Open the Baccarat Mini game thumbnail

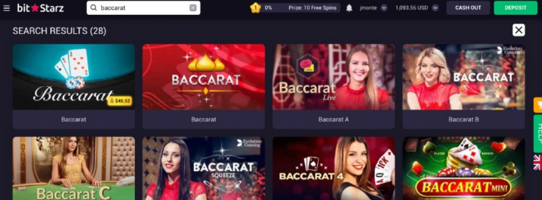point(464,168)
